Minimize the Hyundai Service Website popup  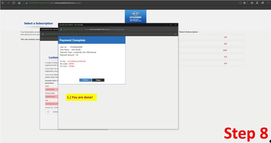pyautogui.click(x=166, y=25)
